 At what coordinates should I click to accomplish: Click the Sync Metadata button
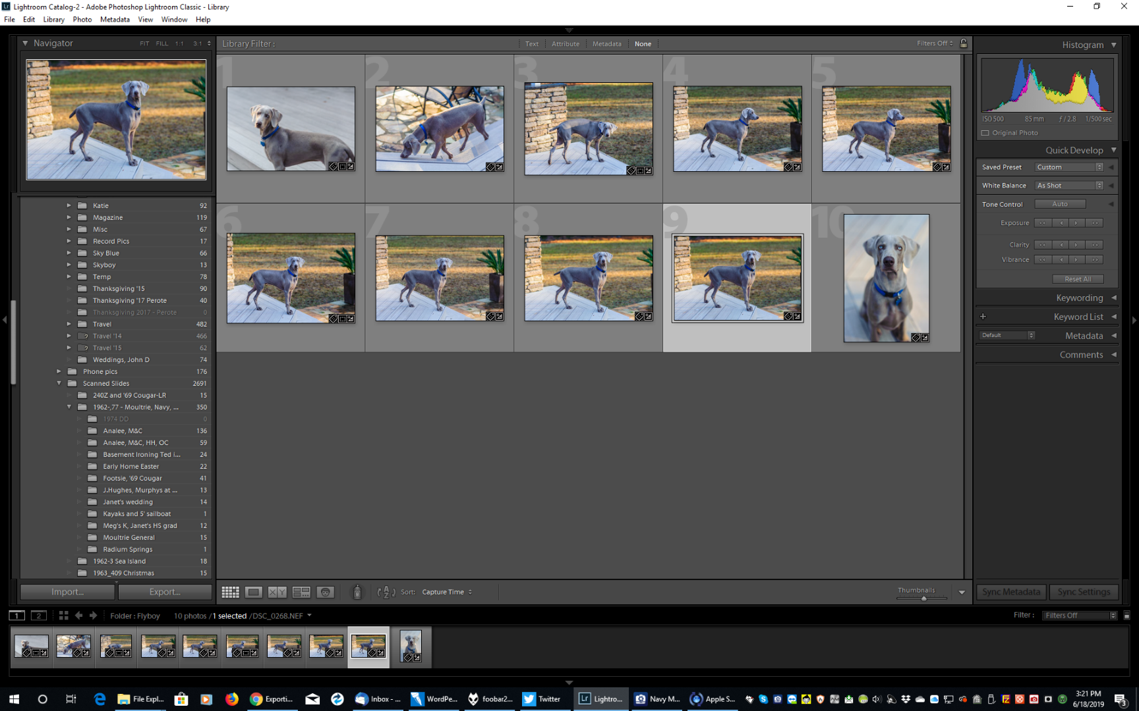tap(1011, 592)
